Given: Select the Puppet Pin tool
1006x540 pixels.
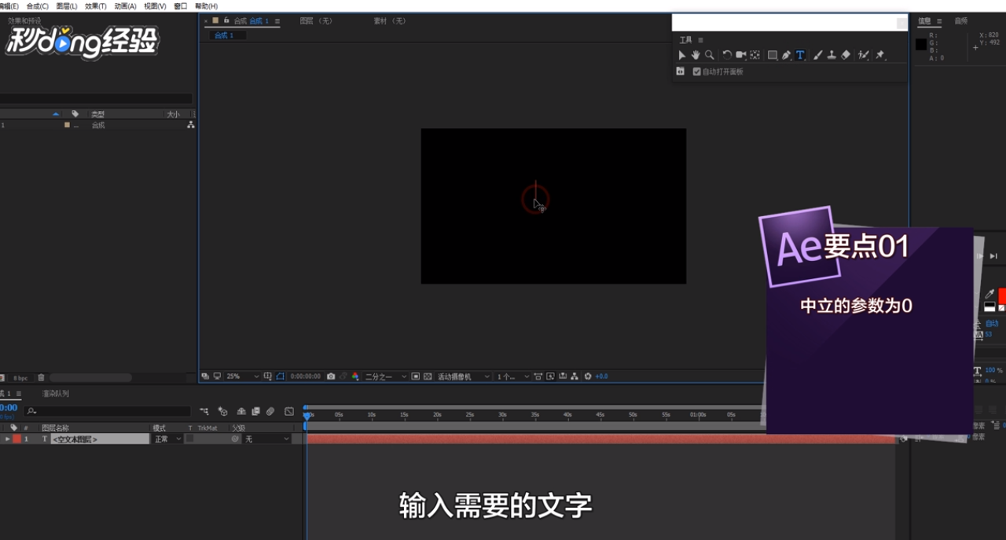Looking at the screenshot, I should click(879, 55).
